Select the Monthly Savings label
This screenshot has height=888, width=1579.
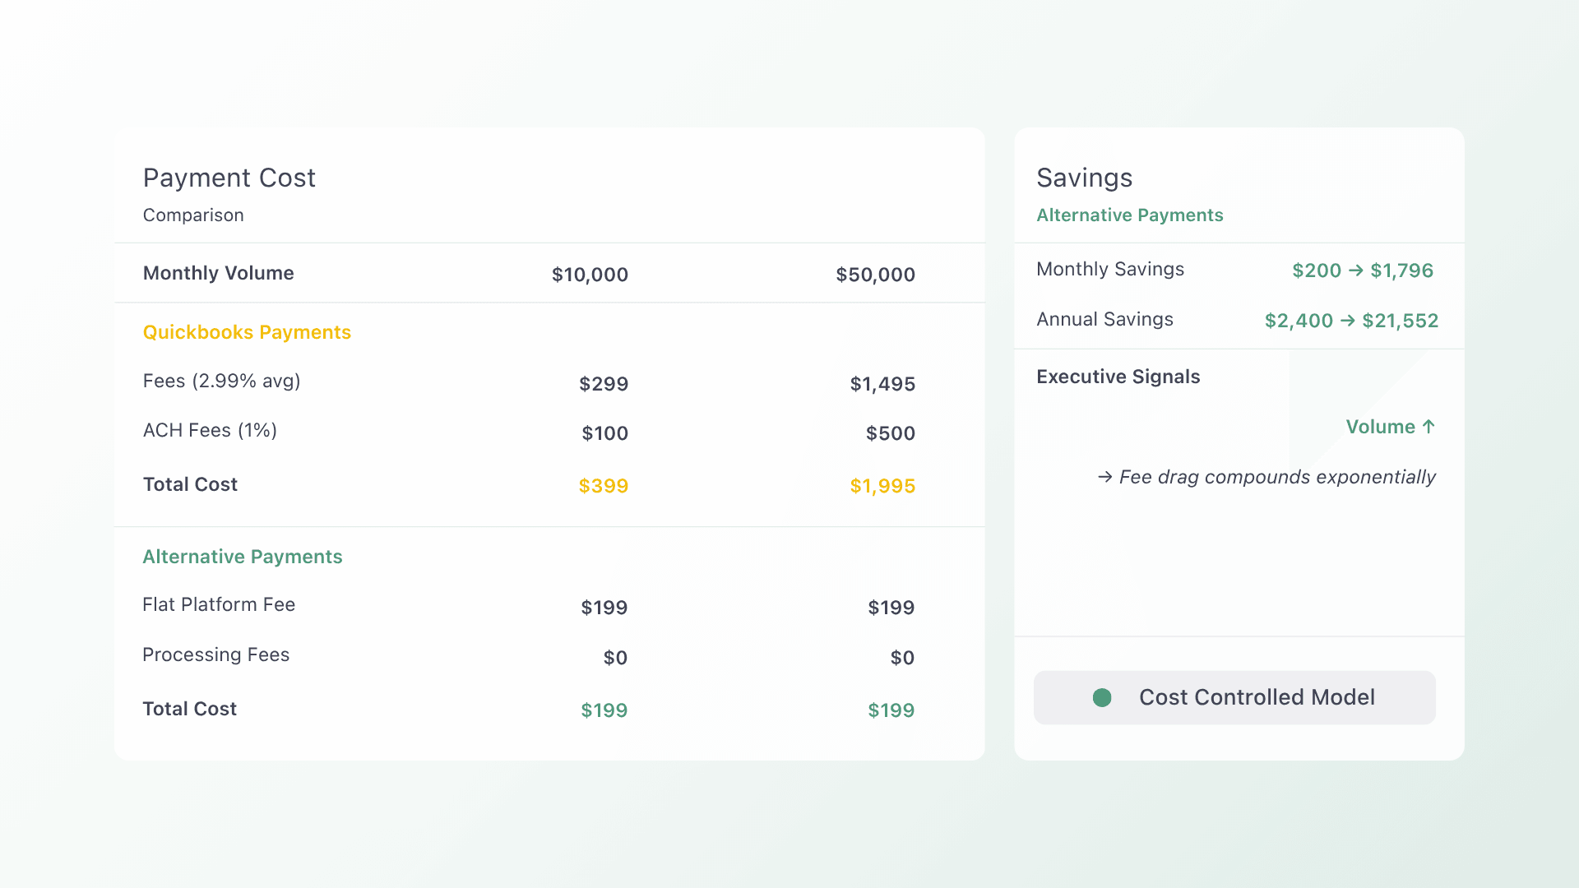click(x=1109, y=270)
